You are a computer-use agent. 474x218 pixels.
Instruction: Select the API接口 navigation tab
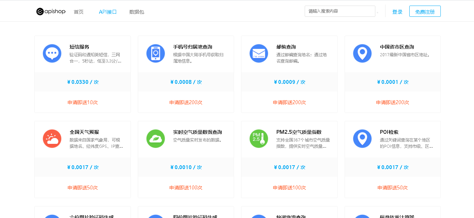[x=108, y=12]
